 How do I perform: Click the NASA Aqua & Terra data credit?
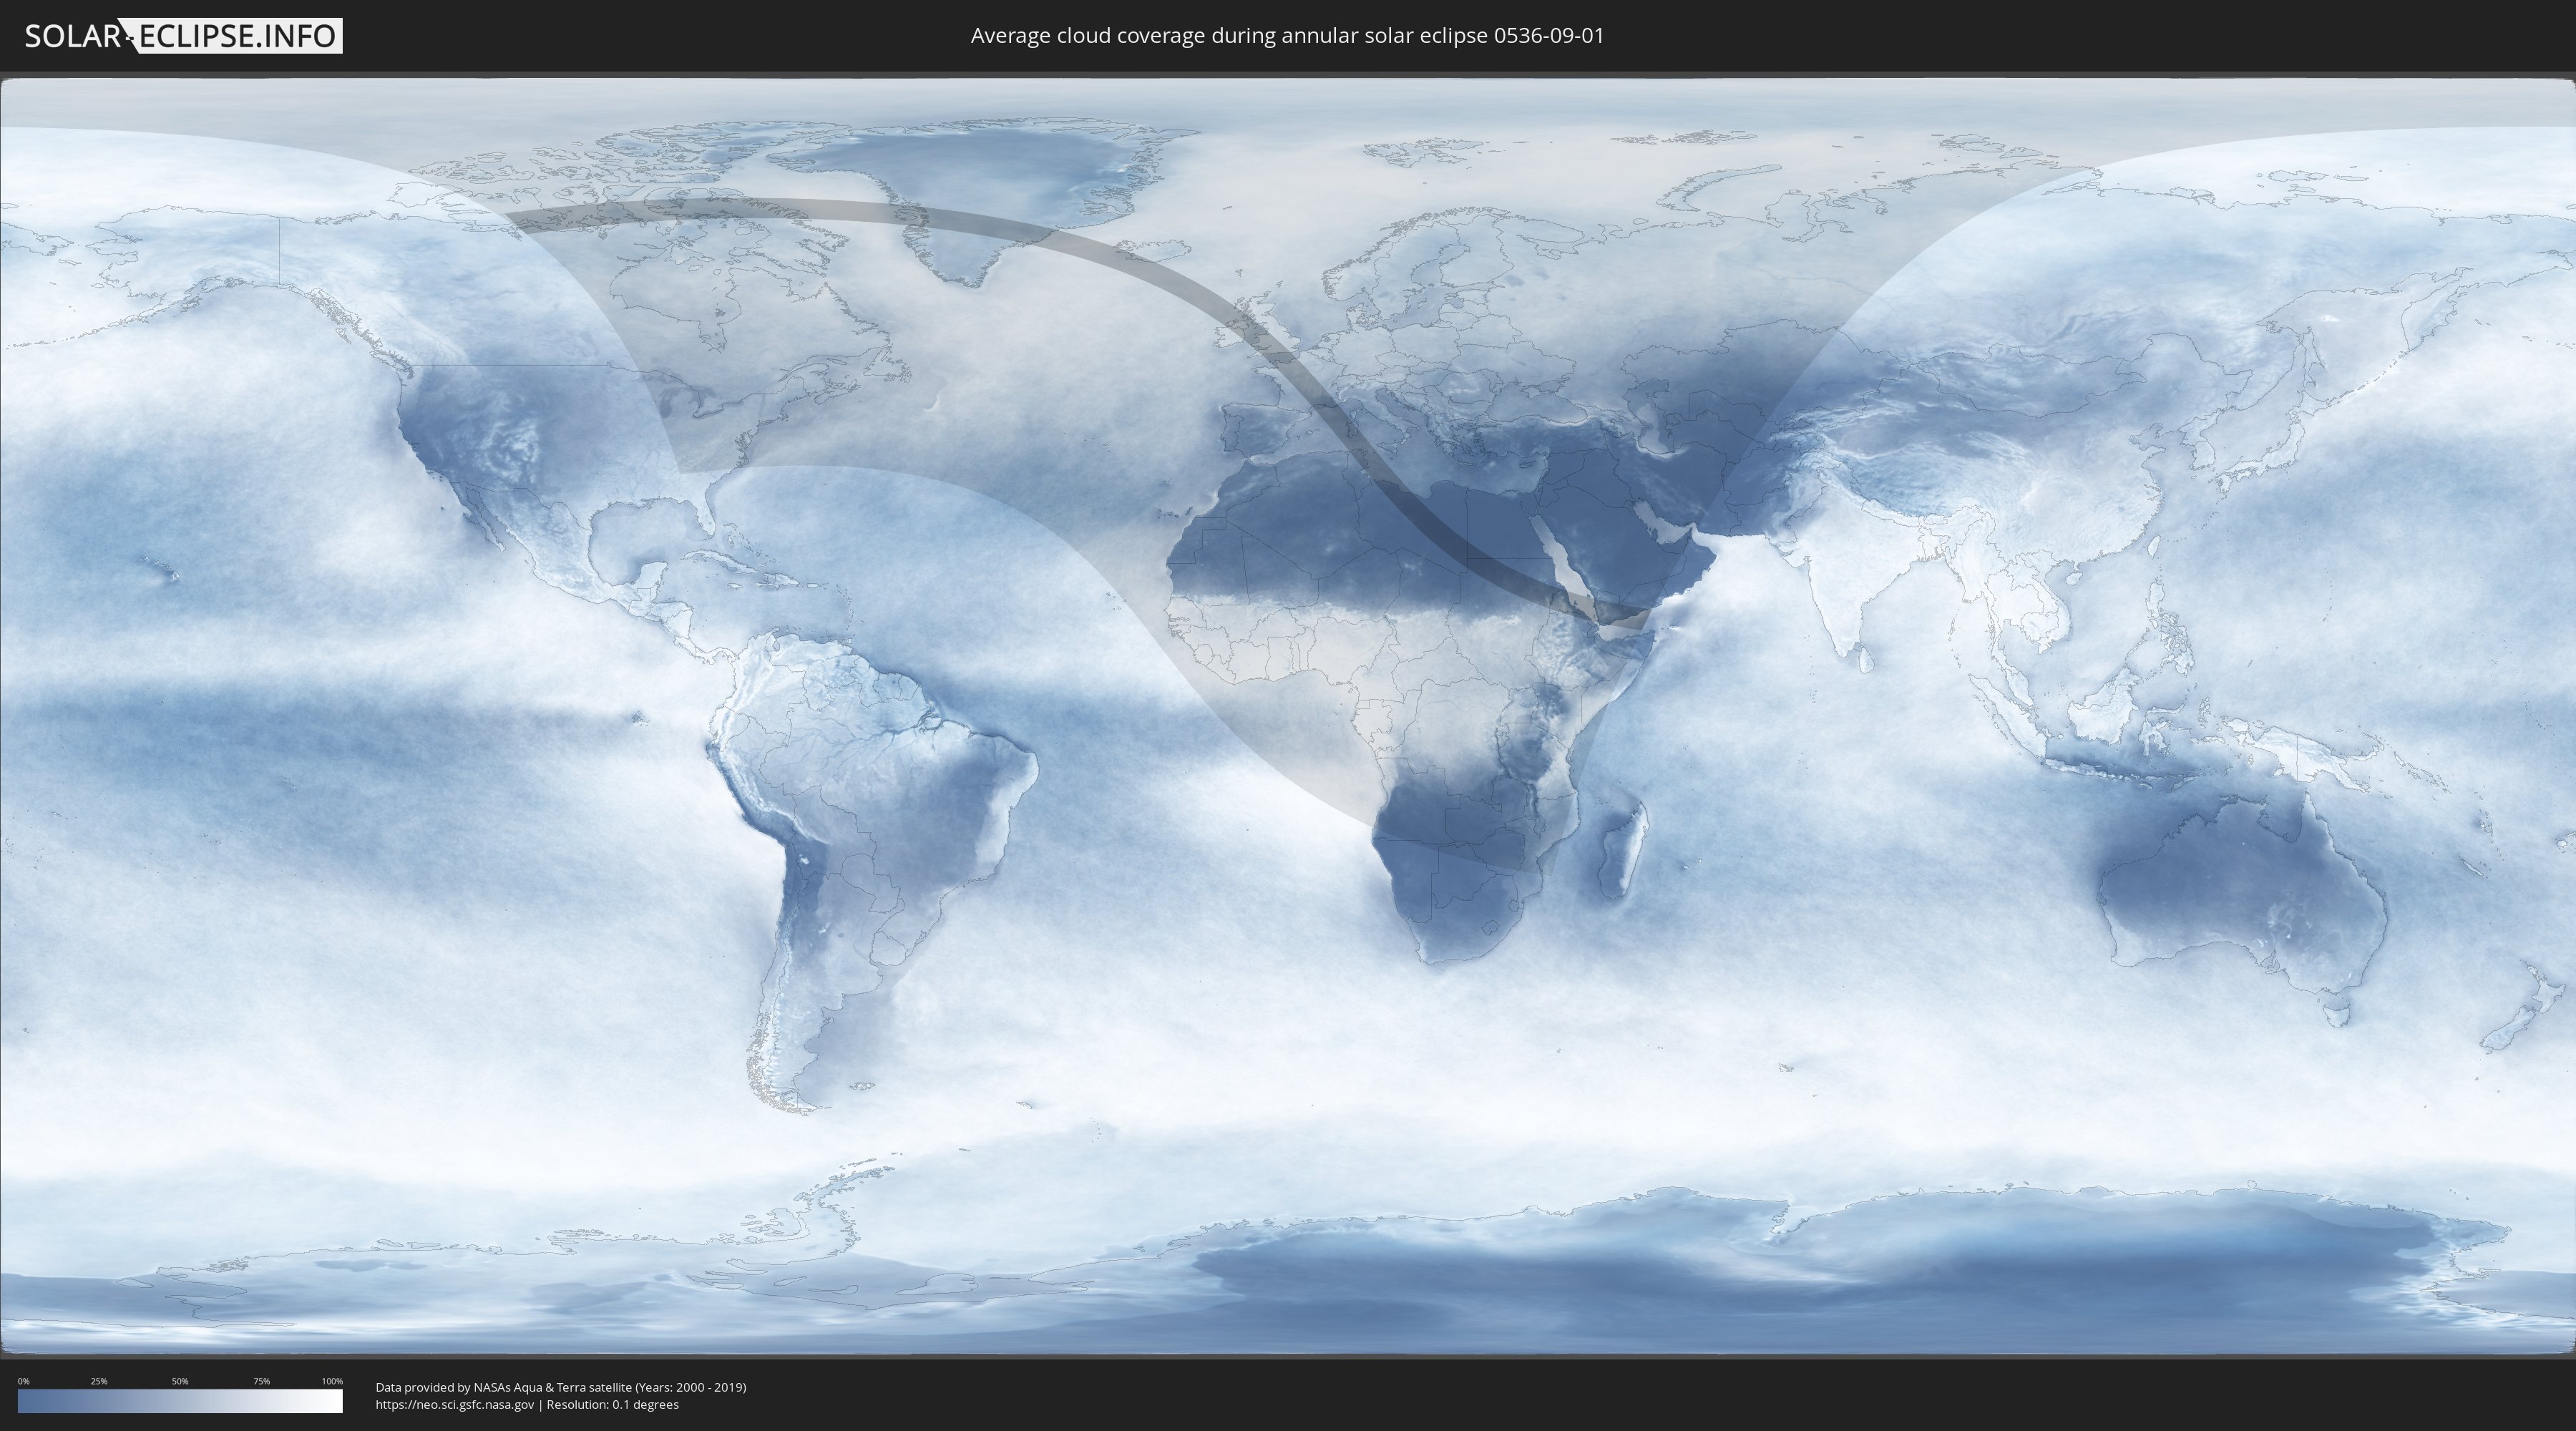pyautogui.click(x=561, y=1387)
